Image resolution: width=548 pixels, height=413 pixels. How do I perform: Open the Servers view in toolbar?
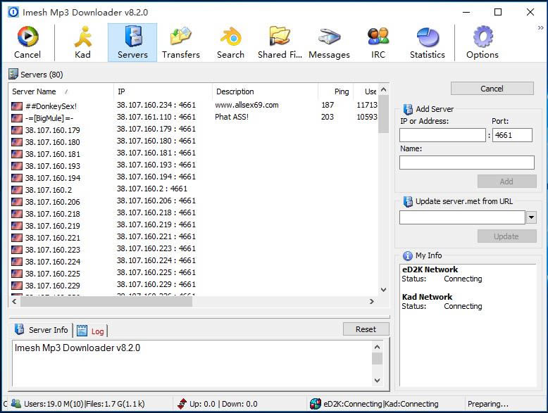point(132,43)
